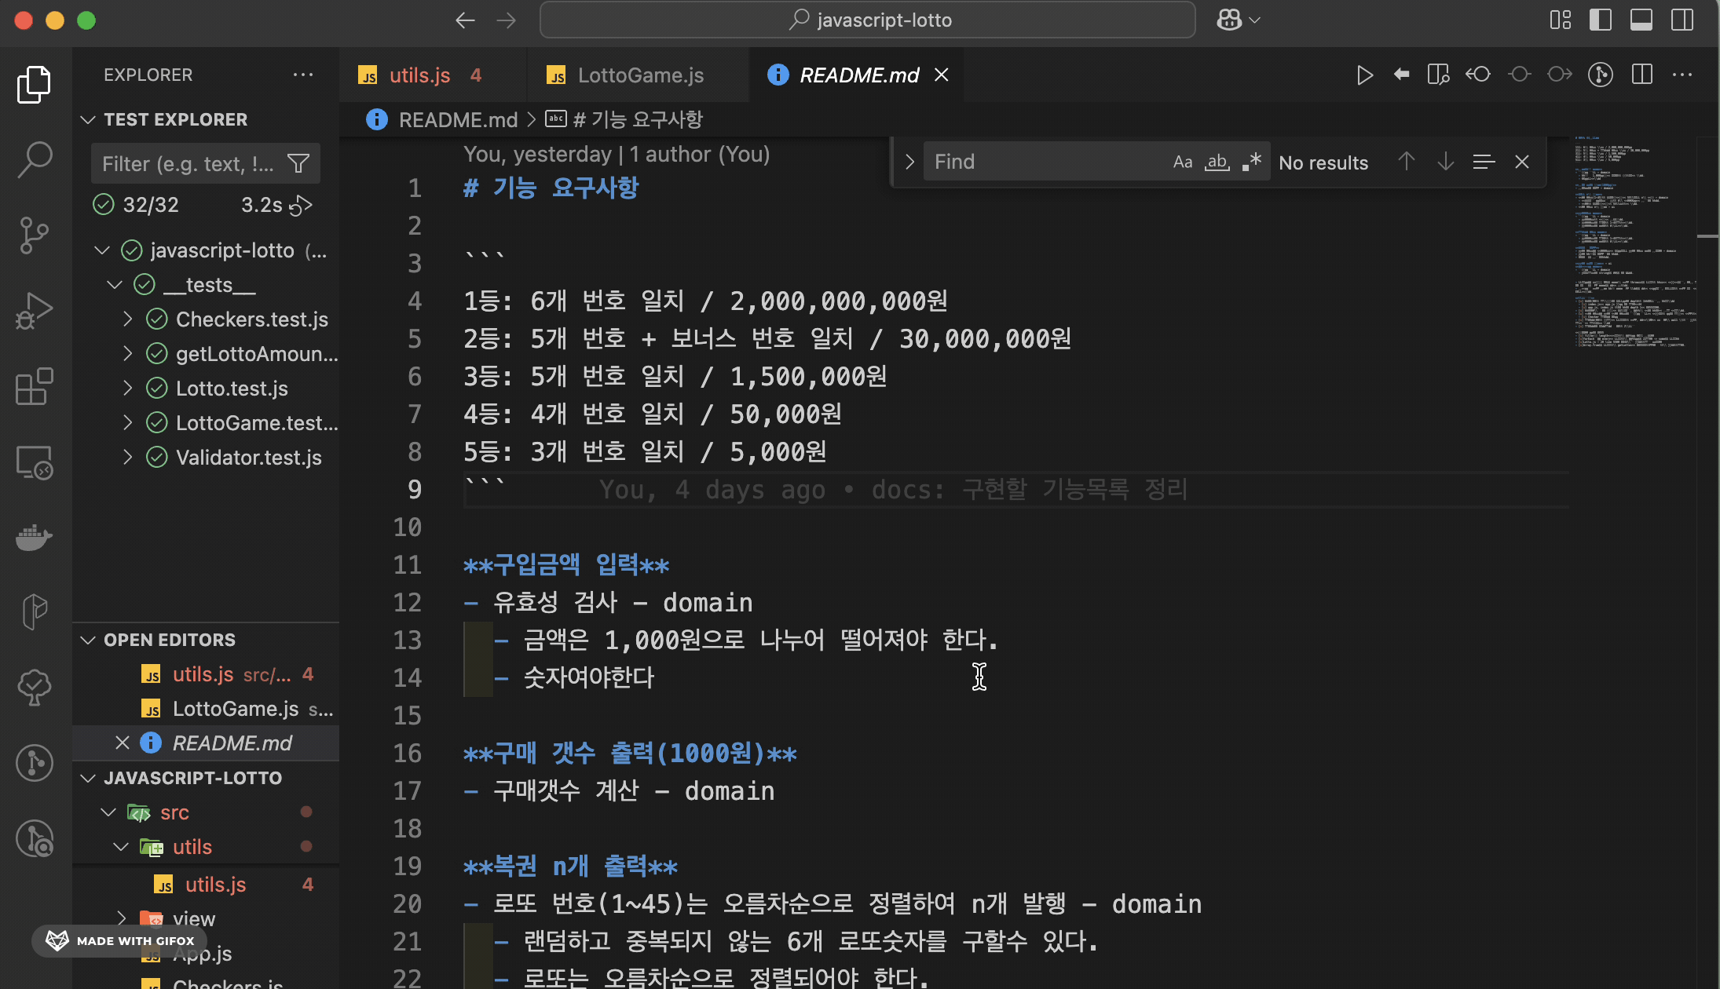Expand Checkers.test.js test node
Image resolution: width=1720 pixels, height=989 pixels.
(127, 319)
